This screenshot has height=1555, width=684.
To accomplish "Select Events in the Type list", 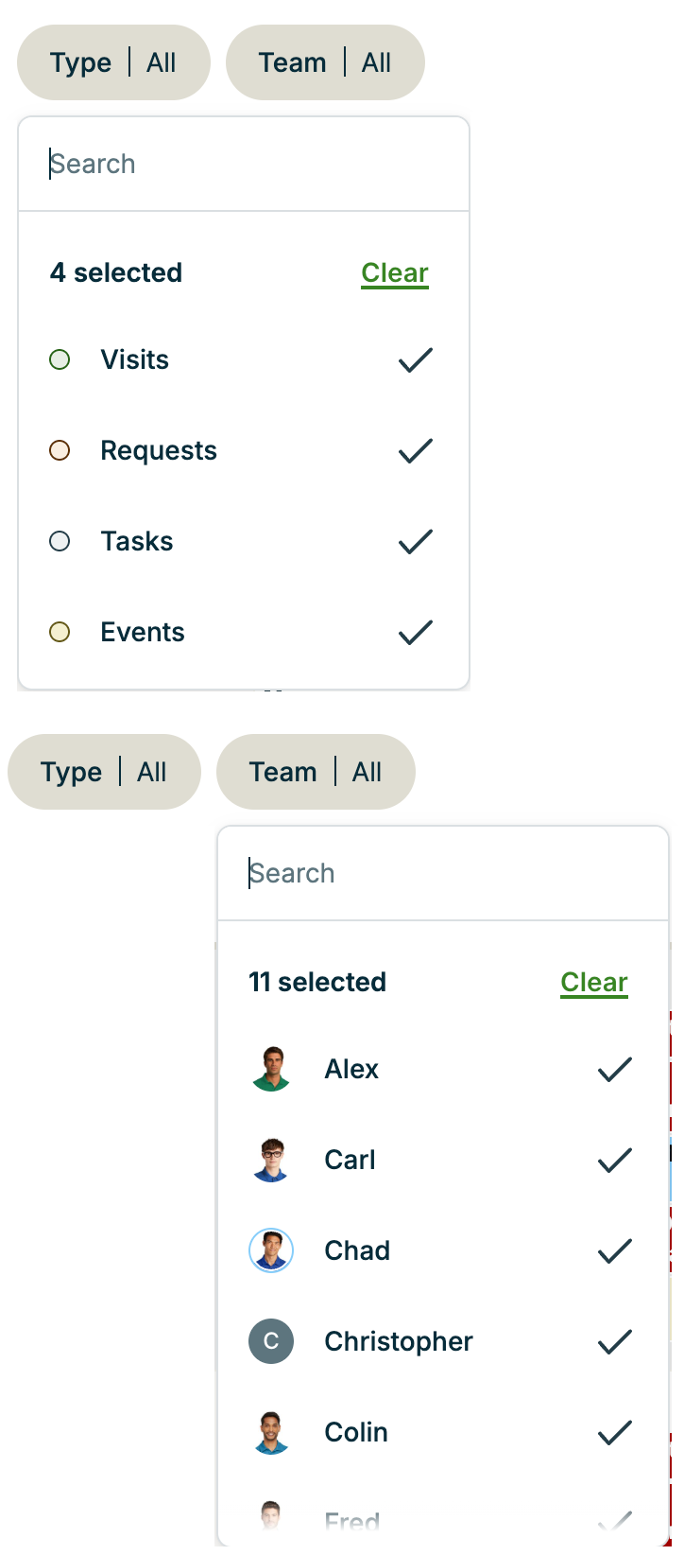I will [143, 632].
